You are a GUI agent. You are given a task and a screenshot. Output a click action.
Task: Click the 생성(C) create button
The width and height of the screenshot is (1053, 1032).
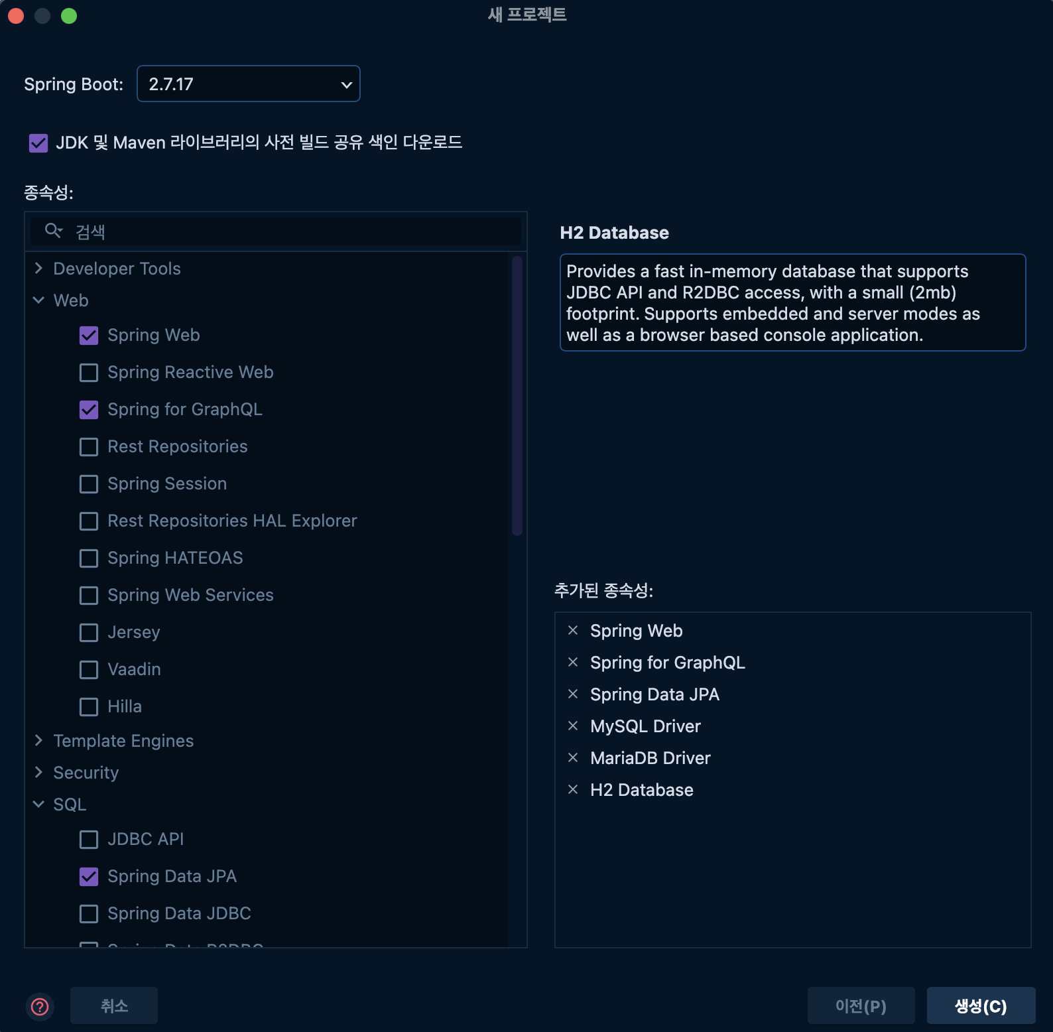(x=981, y=1005)
